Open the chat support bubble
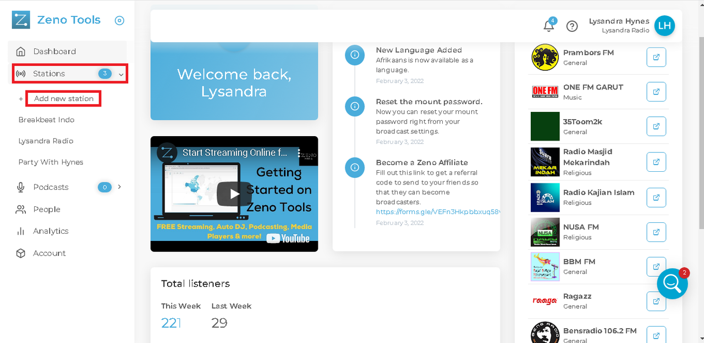This screenshot has width=704, height=343. (672, 283)
